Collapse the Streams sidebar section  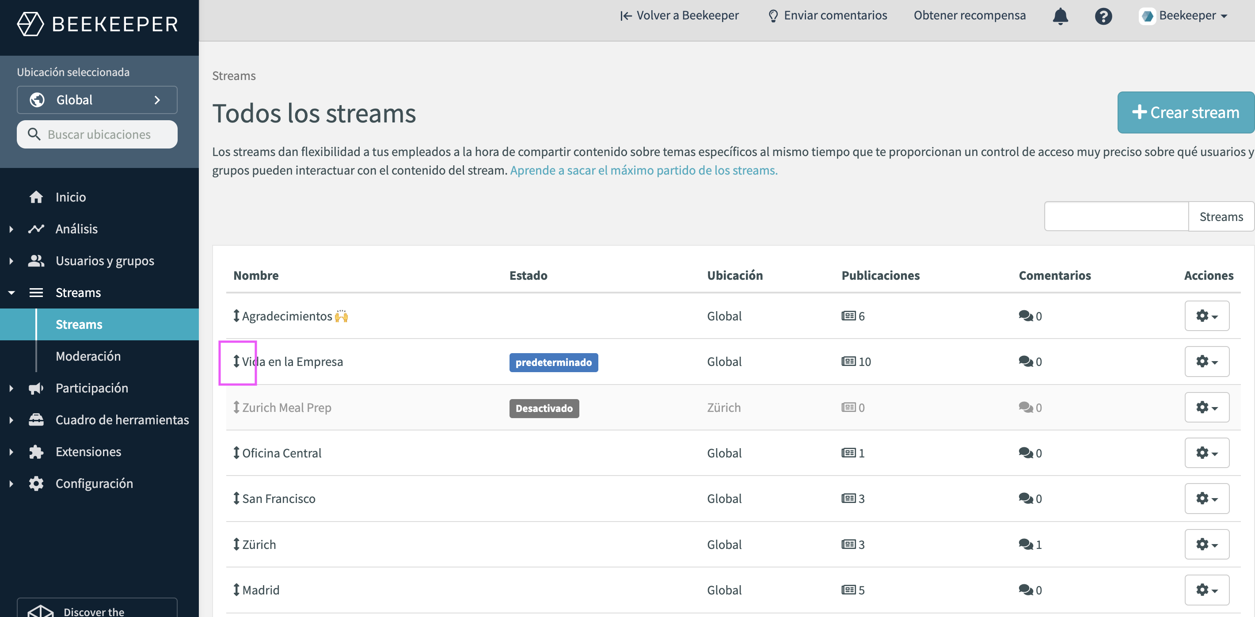[x=11, y=293]
